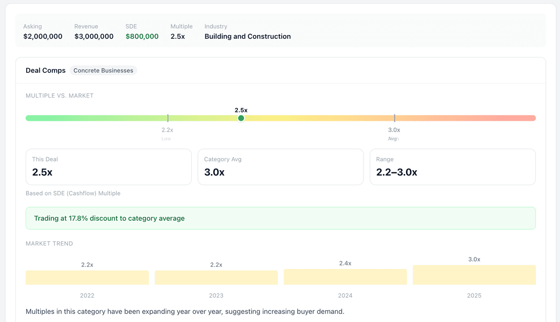Click the Concrete Businesses category pill
Screen dimensions: 560x322
pos(103,70)
